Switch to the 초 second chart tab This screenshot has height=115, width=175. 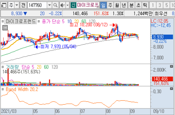click(x=138, y=5)
